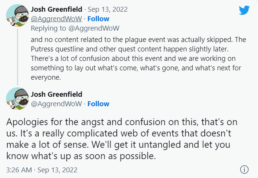Click the avatar beside the main tweet
Image resolution: width=258 pixels, height=178 pixels.
tap(17, 99)
